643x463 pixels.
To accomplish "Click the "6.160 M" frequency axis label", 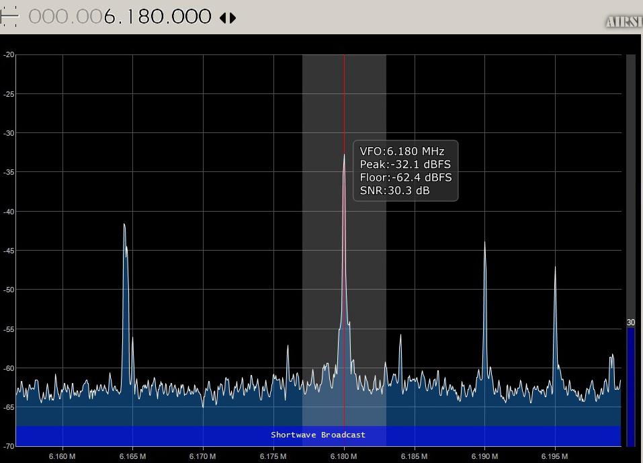I will (62, 456).
